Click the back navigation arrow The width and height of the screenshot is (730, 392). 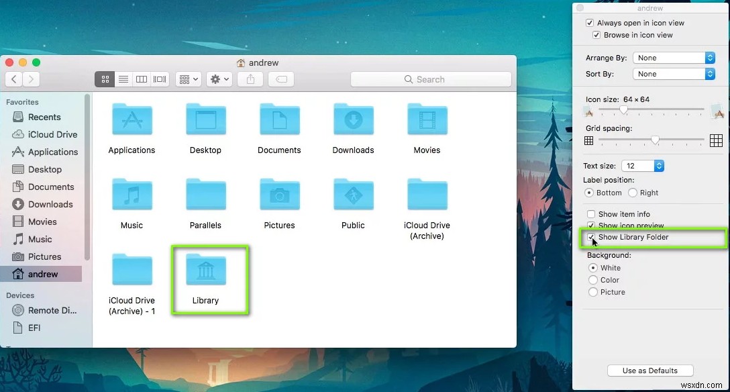13,79
